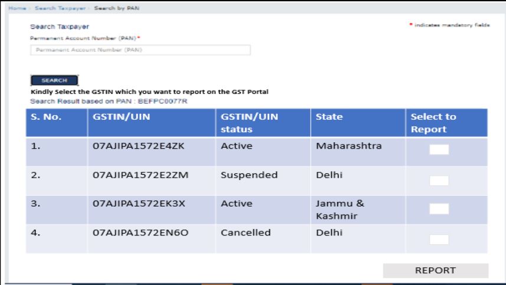The image size is (506, 285).
Task: Click the Permanent Account Number input field
Action: 140,50
